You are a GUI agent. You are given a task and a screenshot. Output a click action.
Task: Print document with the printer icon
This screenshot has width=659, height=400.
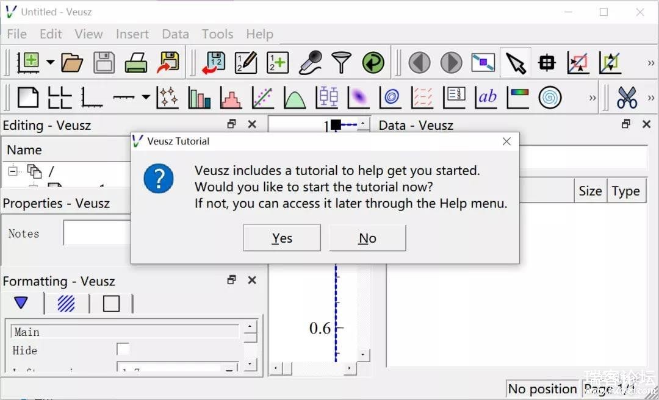tap(135, 63)
